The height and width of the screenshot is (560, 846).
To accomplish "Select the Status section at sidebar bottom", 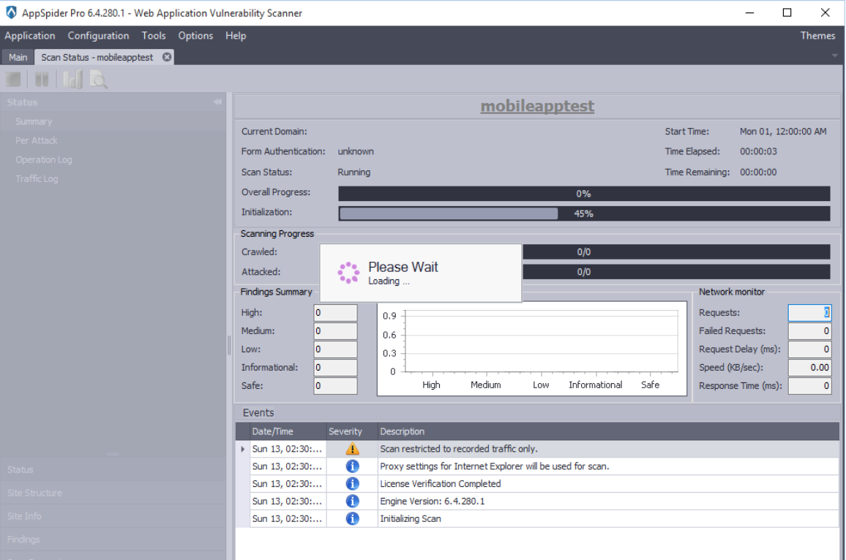I will [113, 469].
